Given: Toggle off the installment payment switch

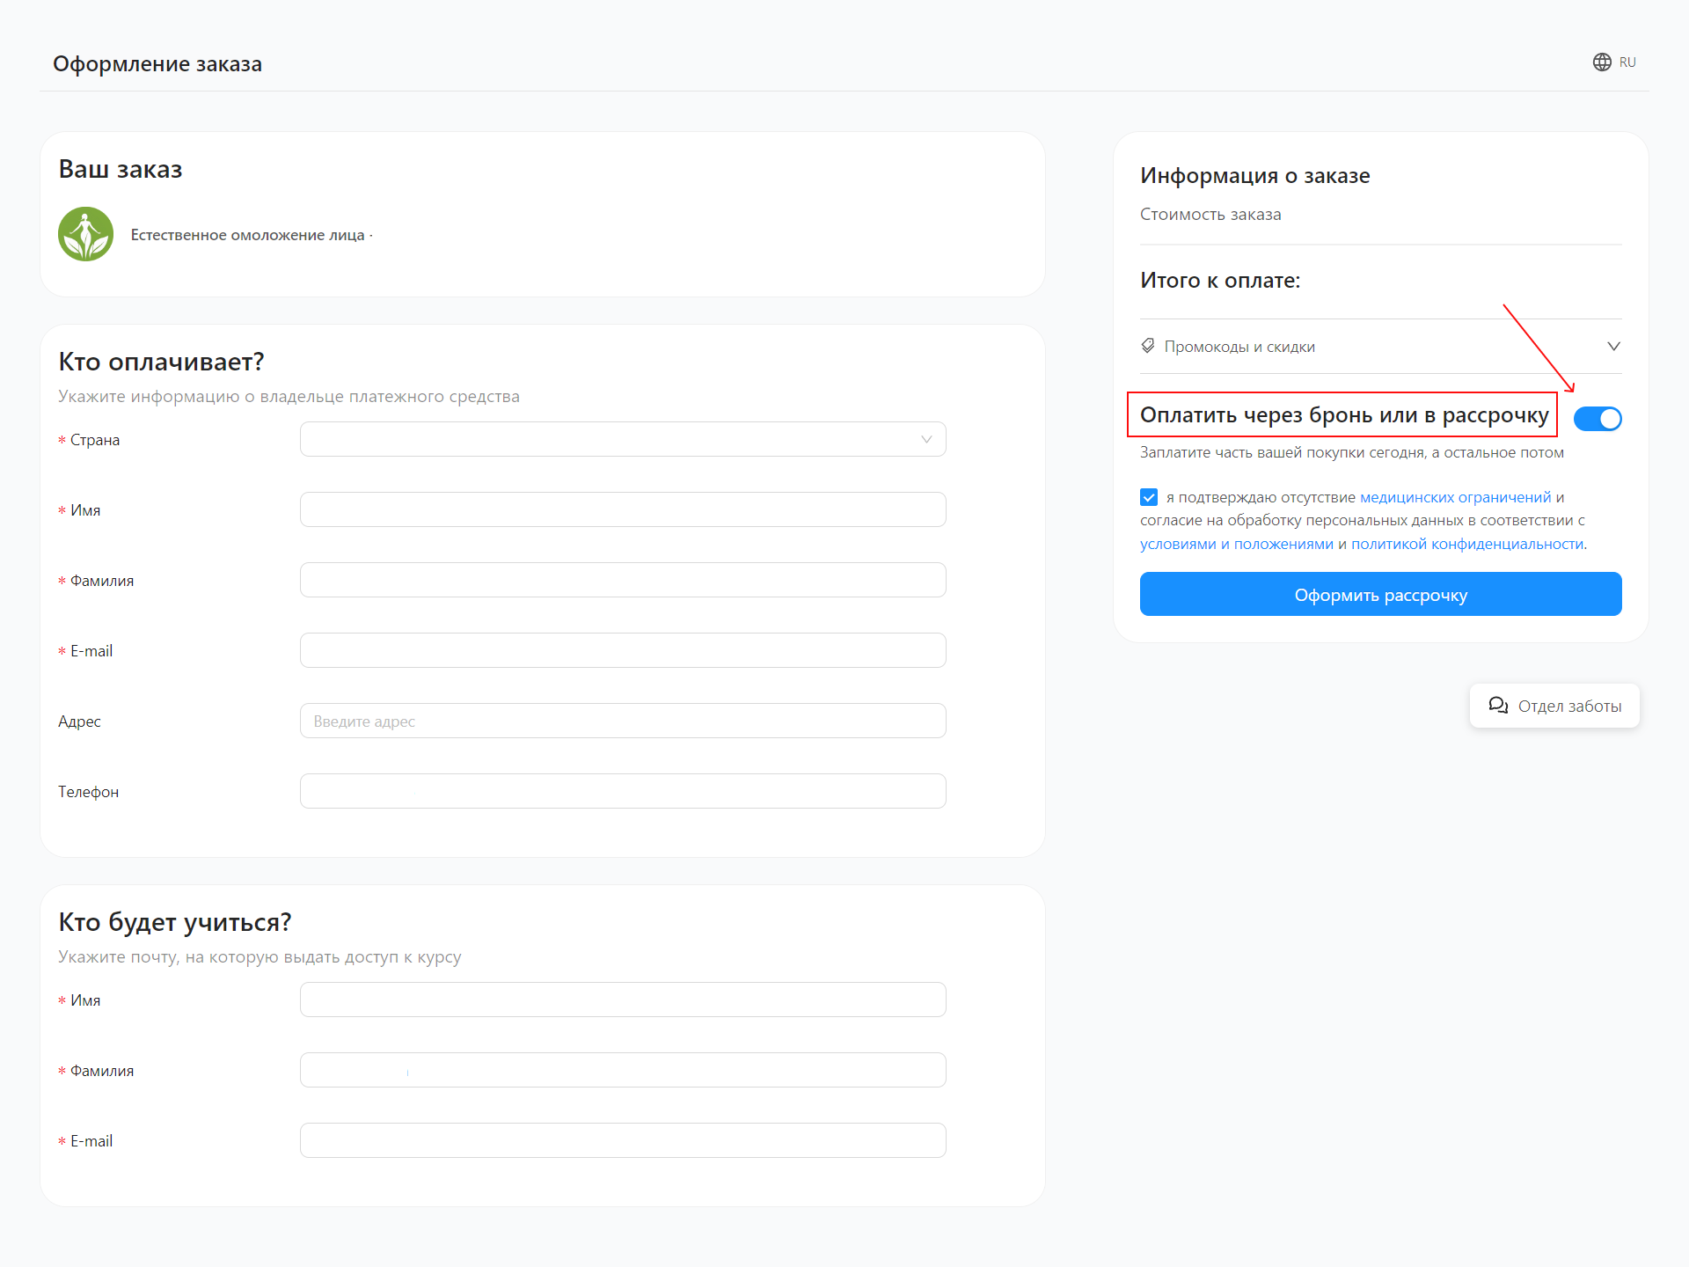Looking at the screenshot, I should pyautogui.click(x=1597, y=419).
